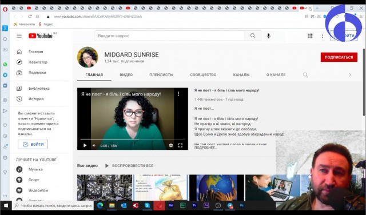Mute the featured video volume
Screen dimensions: 366x215
point(94,145)
